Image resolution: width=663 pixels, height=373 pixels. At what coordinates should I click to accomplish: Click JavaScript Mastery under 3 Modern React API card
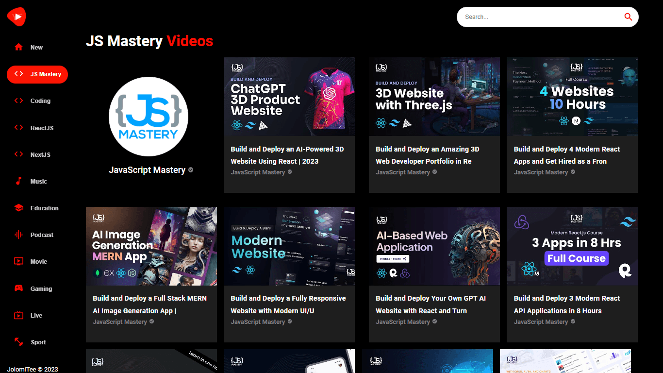[541, 322]
